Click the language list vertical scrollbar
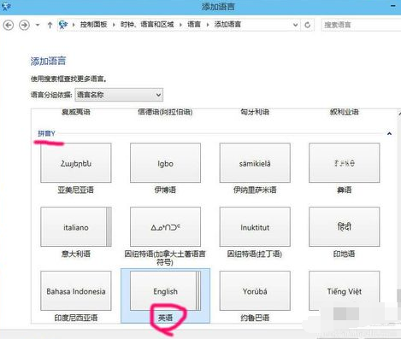 click(398, 216)
